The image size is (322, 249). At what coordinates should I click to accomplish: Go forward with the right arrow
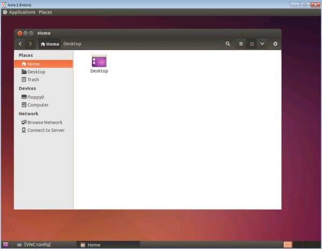(31, 44)
